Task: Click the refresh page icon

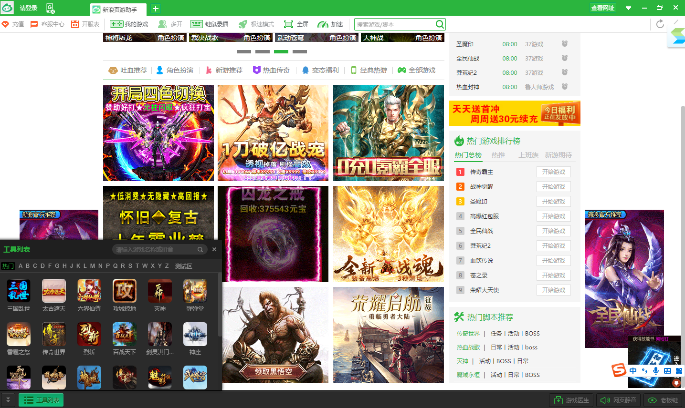Action: click(x=660, y=24)
